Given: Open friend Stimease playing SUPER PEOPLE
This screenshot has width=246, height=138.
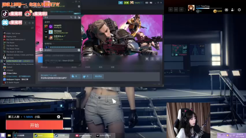Looking at the screenshot, I should click(x=62, y=32).
